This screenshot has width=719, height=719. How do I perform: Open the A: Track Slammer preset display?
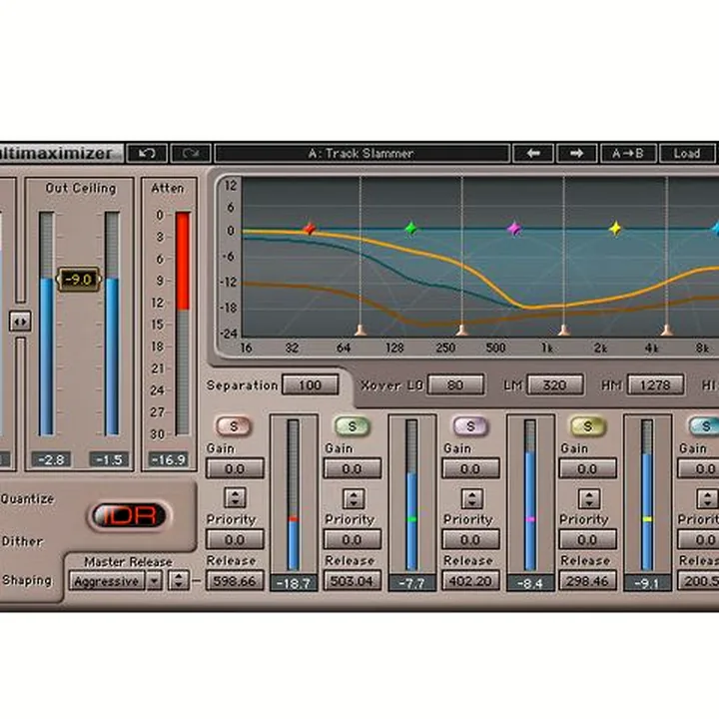pyautogui.click(x=361, y=153)
